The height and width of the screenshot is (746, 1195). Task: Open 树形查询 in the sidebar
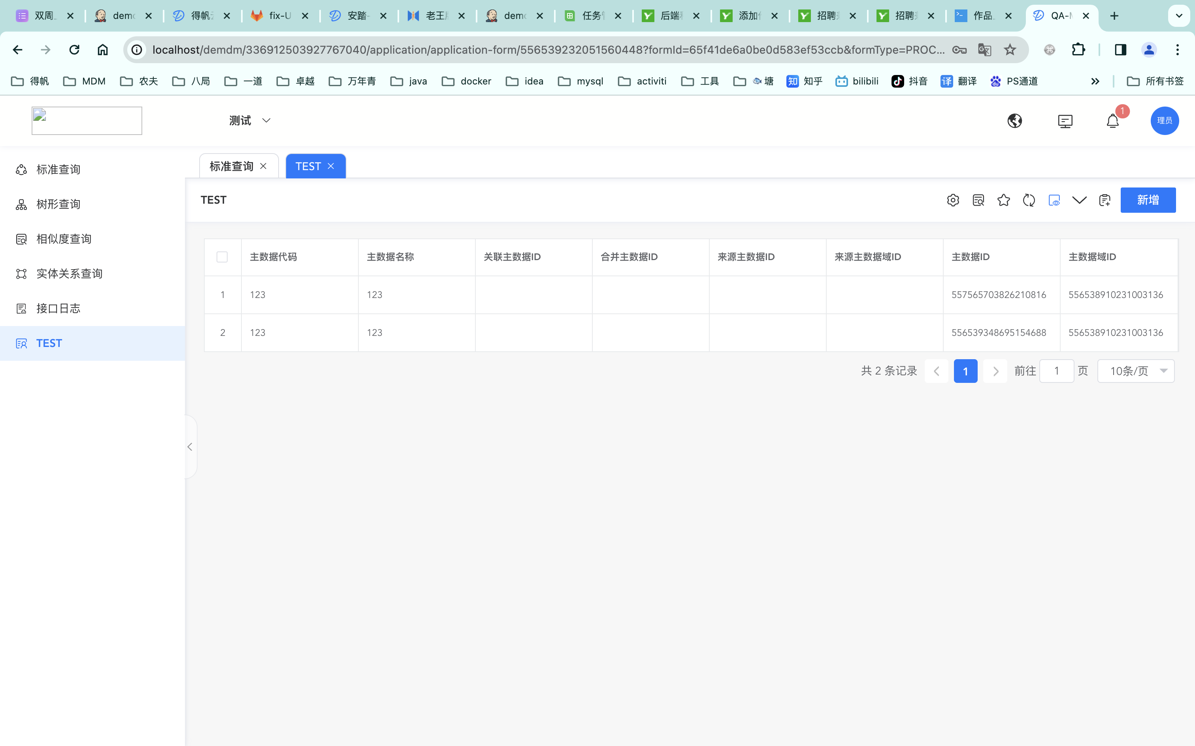click(x=92, y=204)
